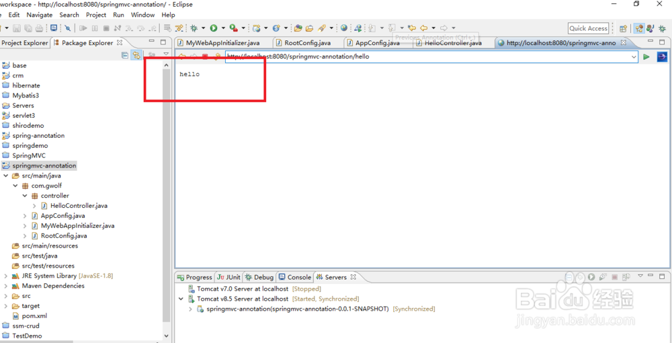The width and height of the screenshot is (672, 343).
Task: Collapse com.gwolf package
Action: point(15,186)
